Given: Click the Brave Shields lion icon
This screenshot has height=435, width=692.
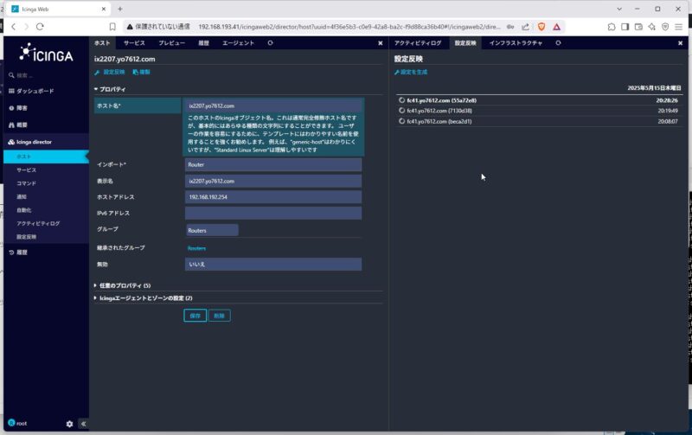Looking at the screenshot, I should 541,27.
